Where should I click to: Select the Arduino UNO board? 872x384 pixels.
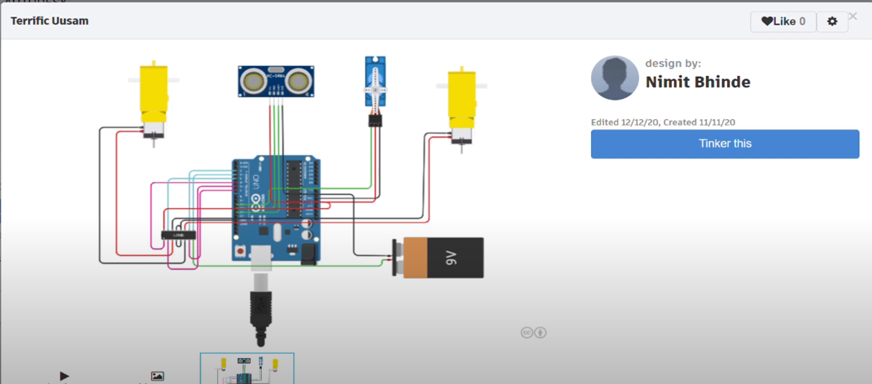click(x=276, y=210)
